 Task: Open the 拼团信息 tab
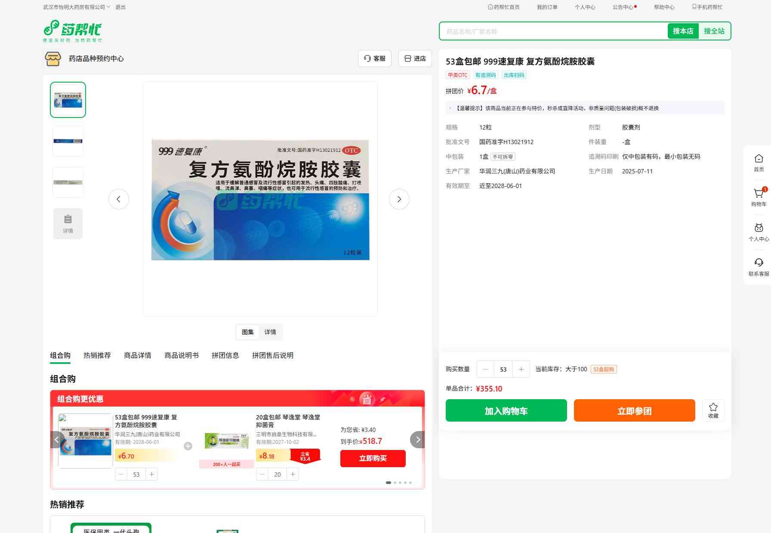[225, 355]
